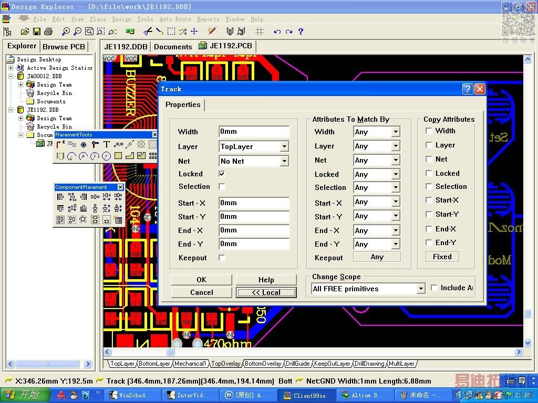
Task: Click the save disk icon
Action: pos(37,31)
